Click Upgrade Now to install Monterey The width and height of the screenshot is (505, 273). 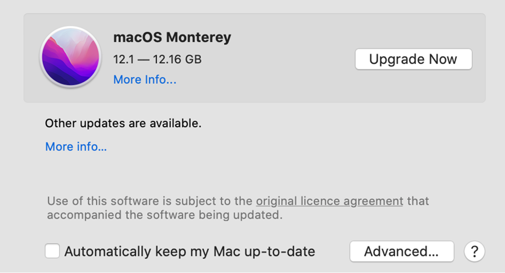414,59
